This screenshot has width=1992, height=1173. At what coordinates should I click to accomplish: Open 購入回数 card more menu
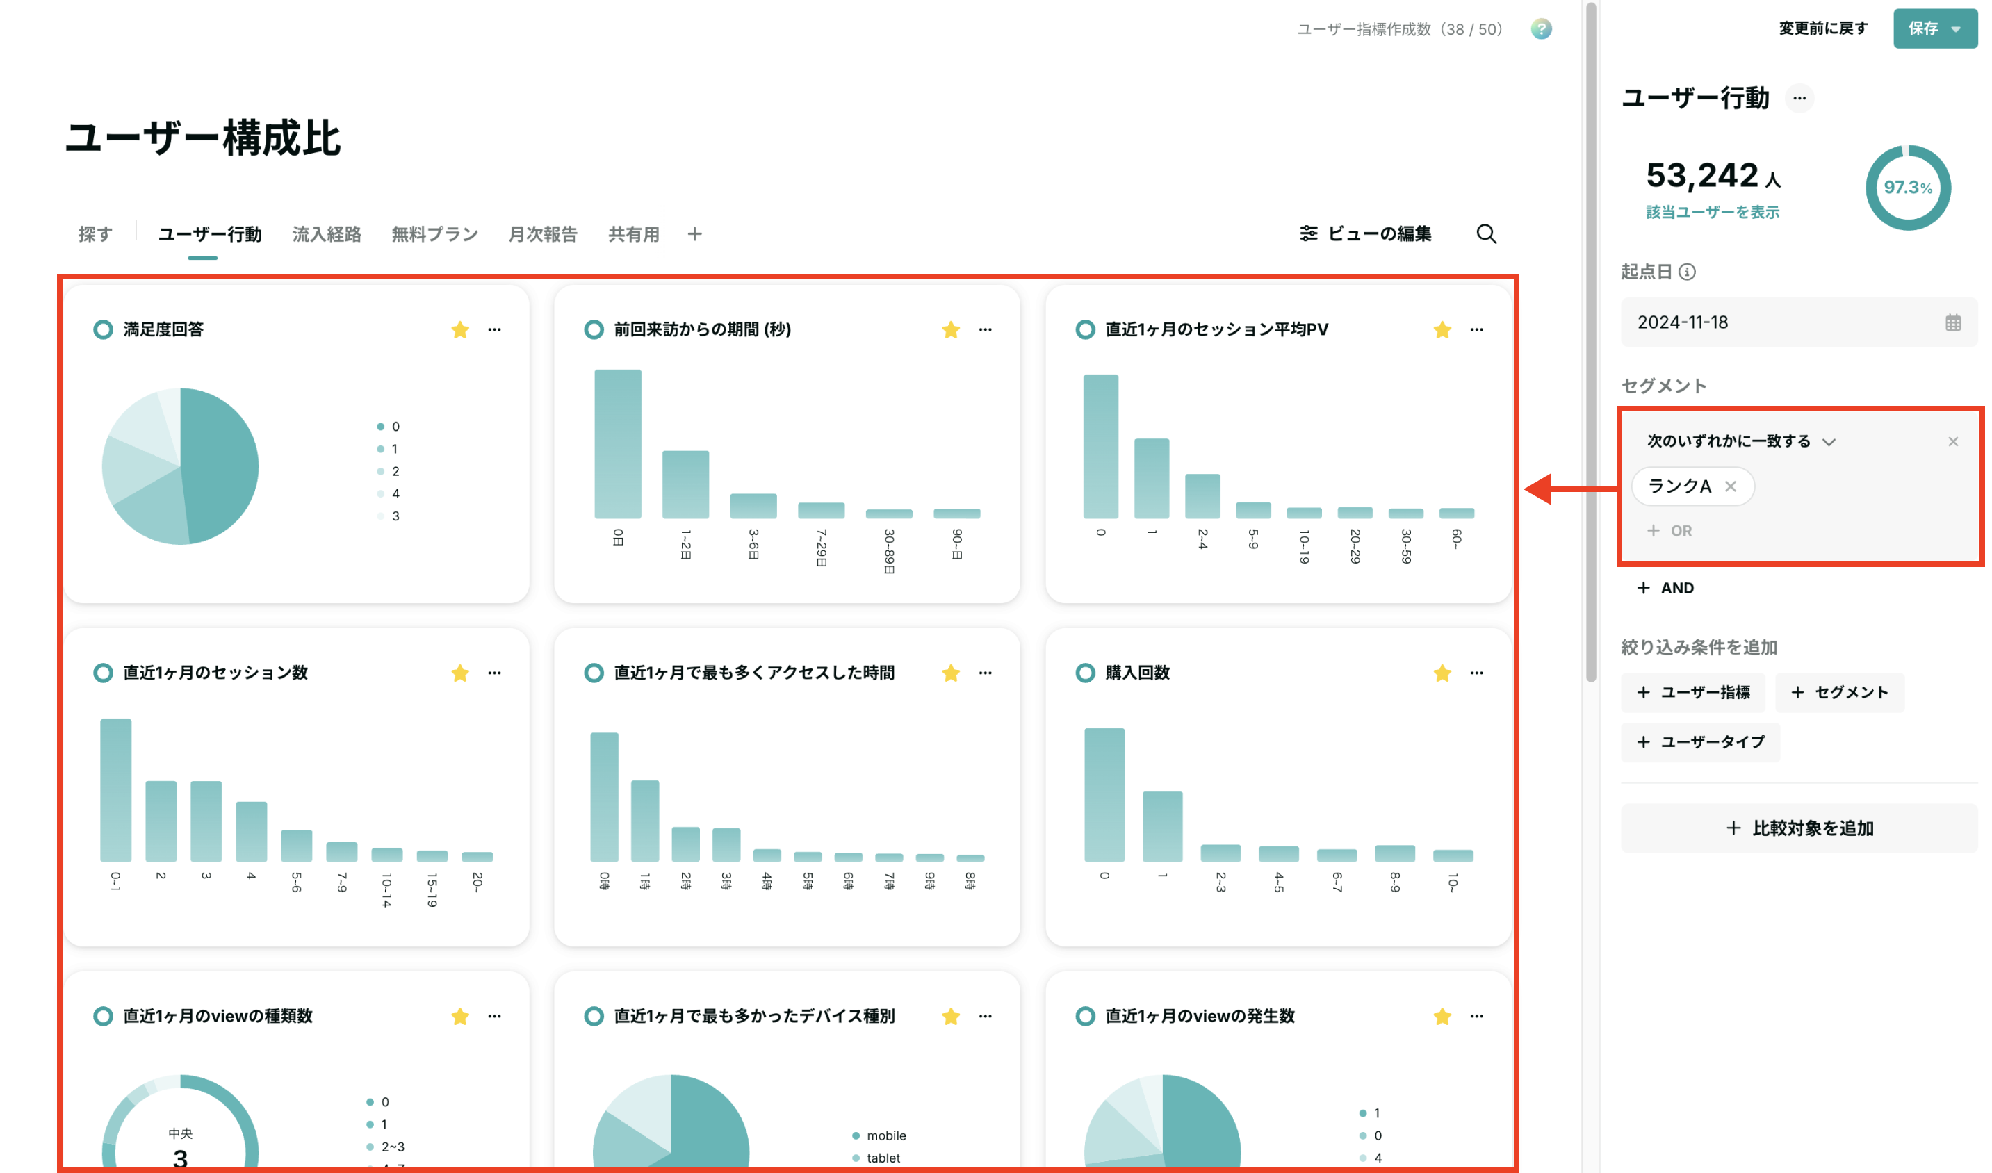point(1476,673)
